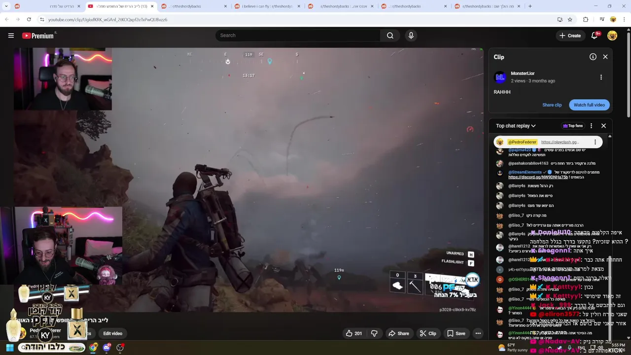Open more options beside MonsterLior clip
The image size is (631, 355).
coord(601,77)
